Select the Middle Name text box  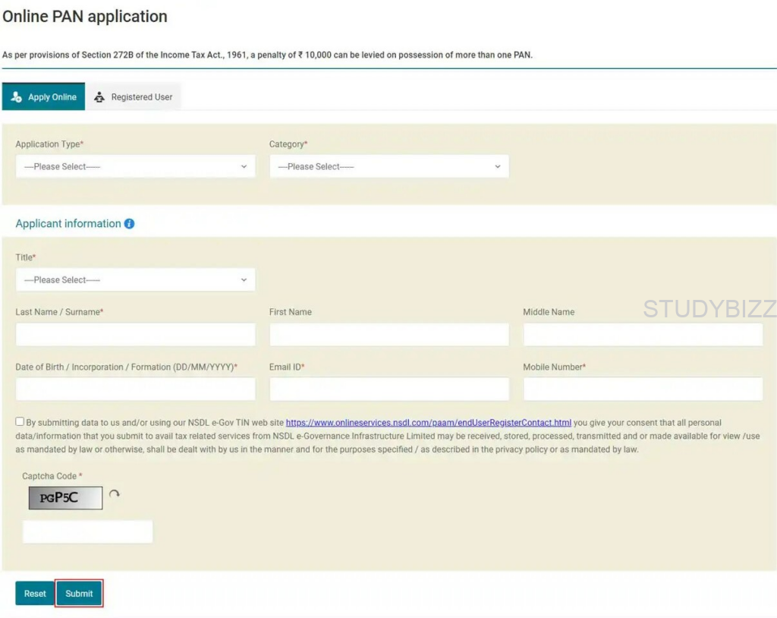coord(643,335)
